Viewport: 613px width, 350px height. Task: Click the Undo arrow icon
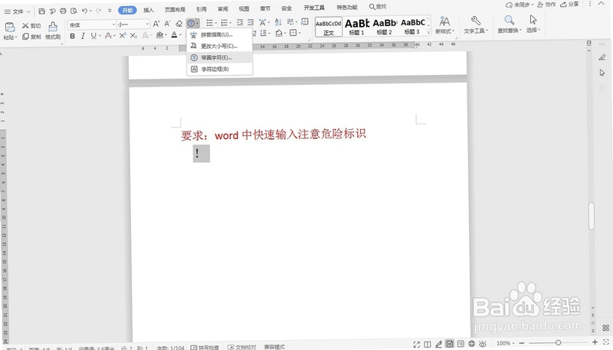coord(84,11)
